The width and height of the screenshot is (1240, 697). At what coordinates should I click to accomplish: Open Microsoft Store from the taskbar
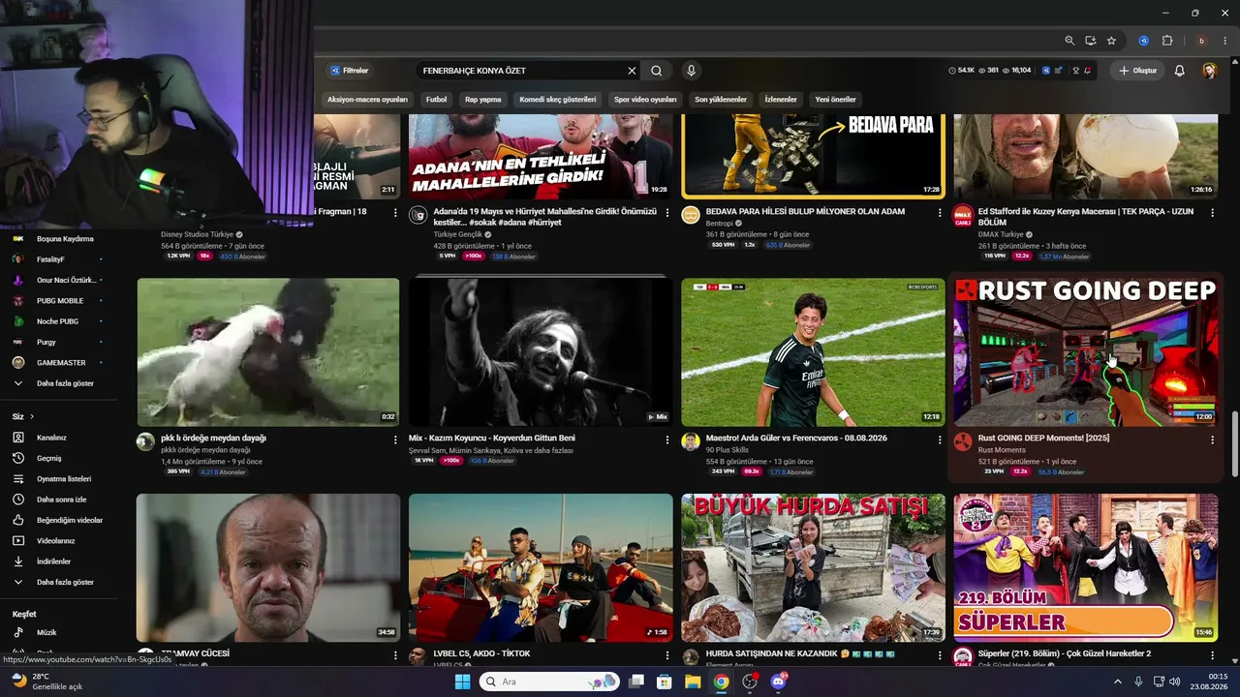pos(665,682)
